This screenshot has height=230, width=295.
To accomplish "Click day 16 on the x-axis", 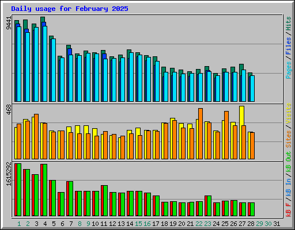I will (147, 224).
